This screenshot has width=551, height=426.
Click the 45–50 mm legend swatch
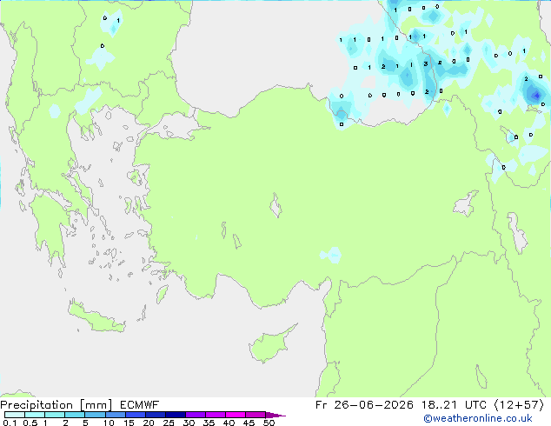256,415
